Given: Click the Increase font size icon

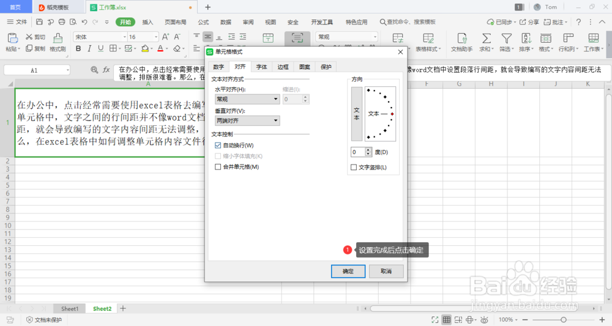Looking at the screenshot, I should [165, 37].
